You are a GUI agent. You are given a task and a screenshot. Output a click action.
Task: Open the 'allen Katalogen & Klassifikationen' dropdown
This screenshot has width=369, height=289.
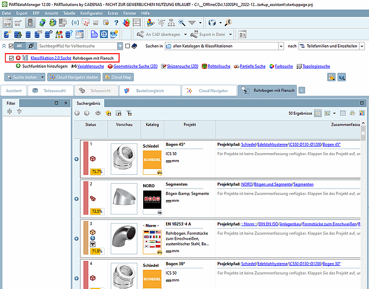(281, 46)
